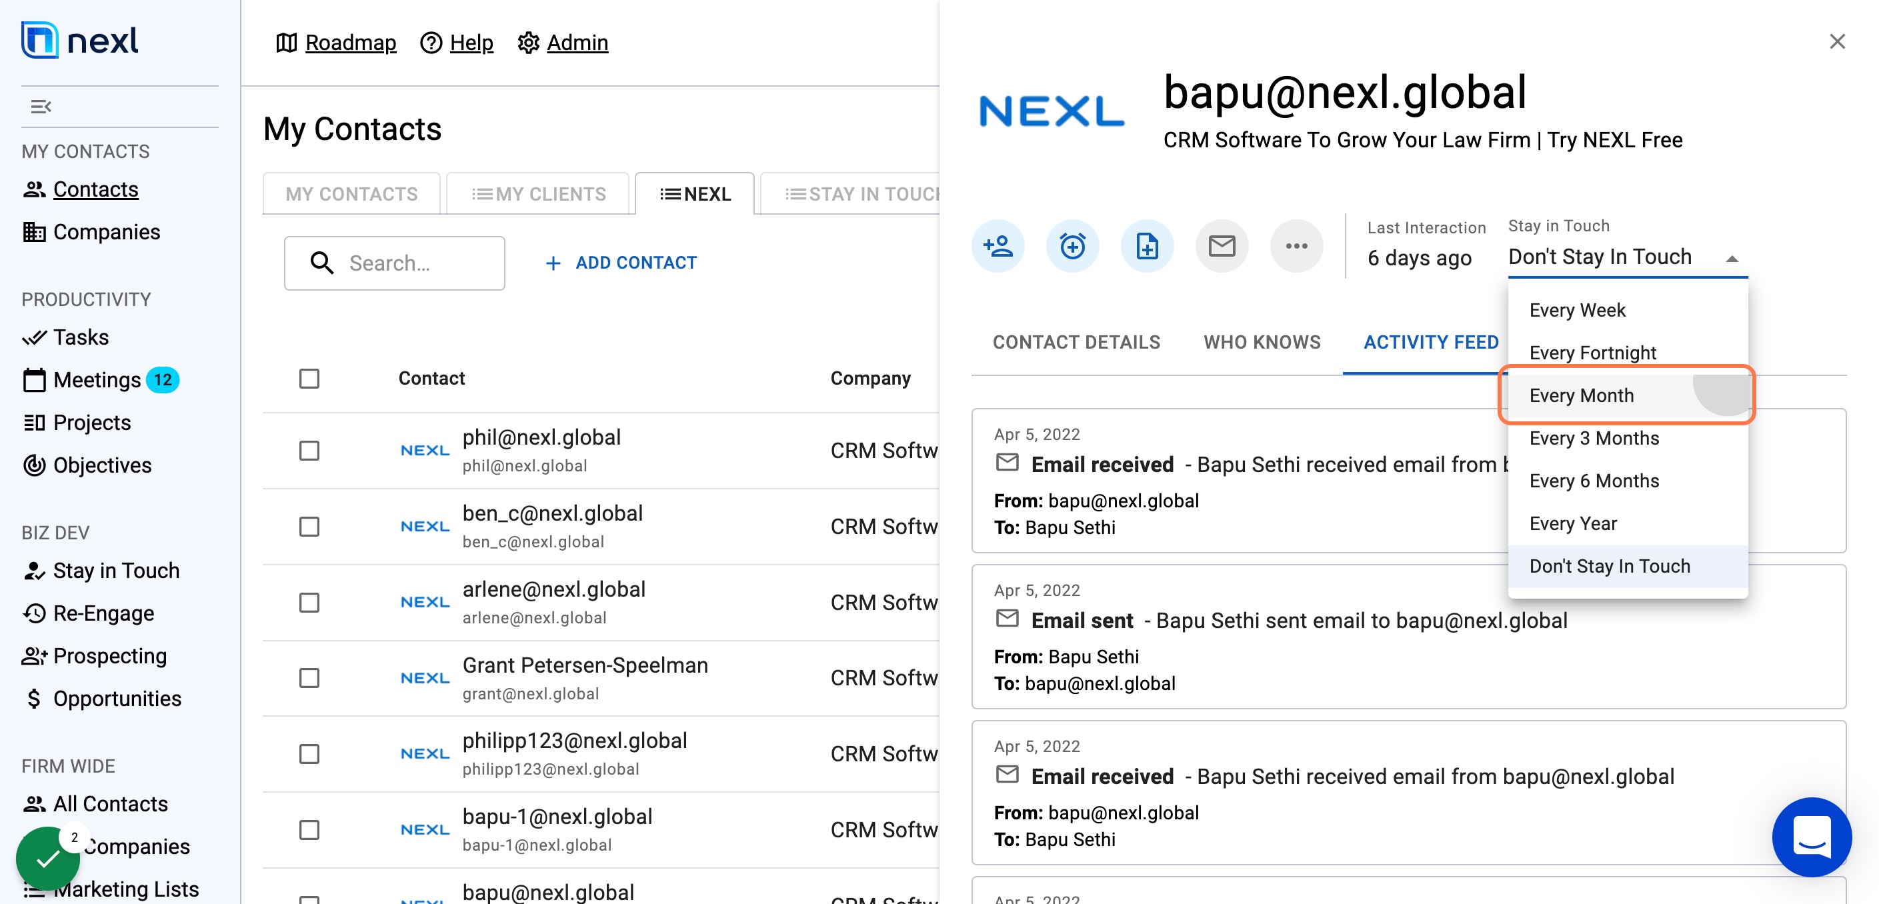Image resolution: width=1879 pixels, height=904 pixels.
Task: Switch to the MY CLIENTS tab
Action: pyautogui.click(x=538, y=194)
